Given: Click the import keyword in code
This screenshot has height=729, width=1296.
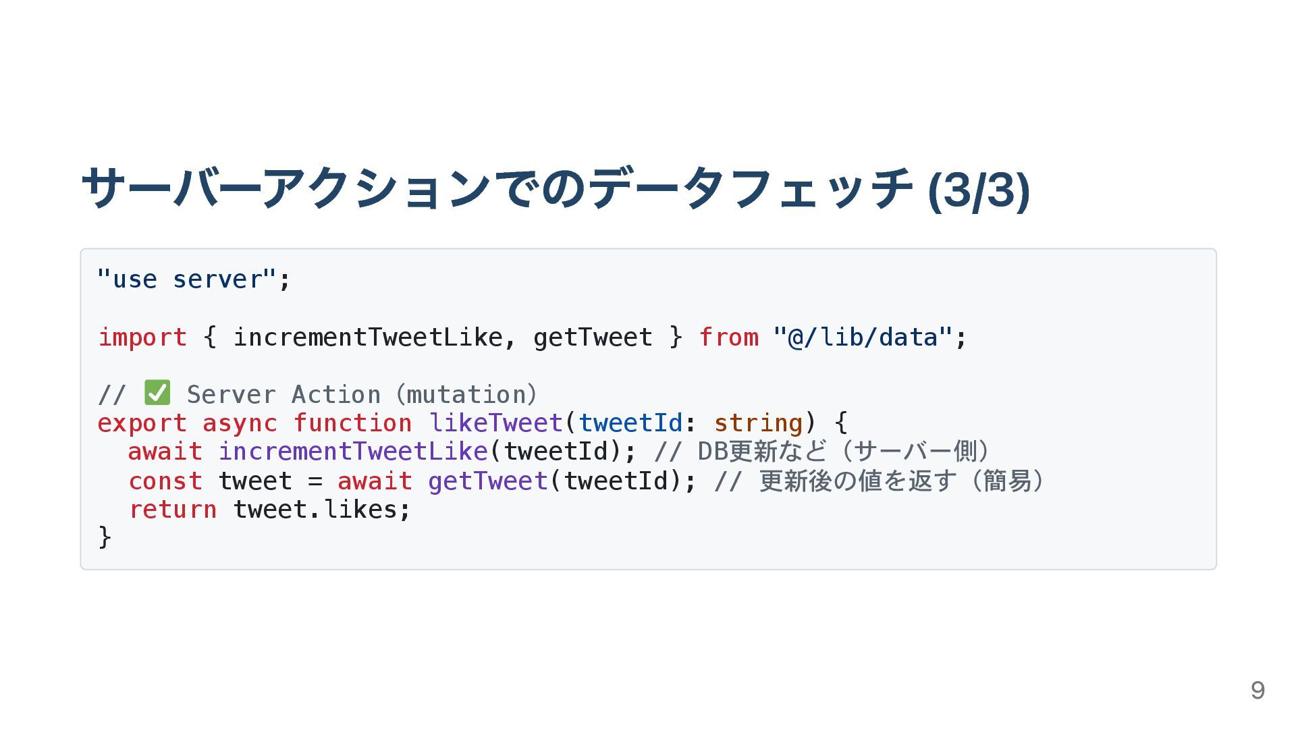Looking at the screenshot, I should (x=142, y=337).
